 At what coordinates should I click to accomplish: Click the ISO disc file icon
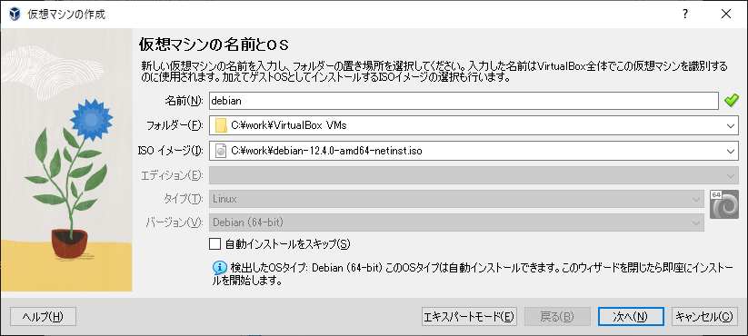tap(220, 151)
